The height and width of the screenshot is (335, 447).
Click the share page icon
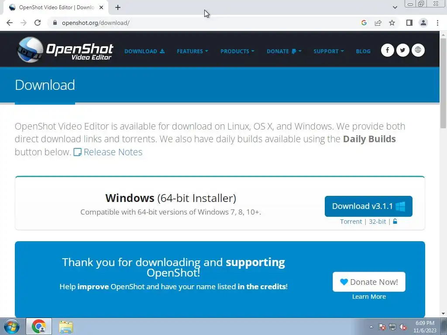click(x=378, y=23)
